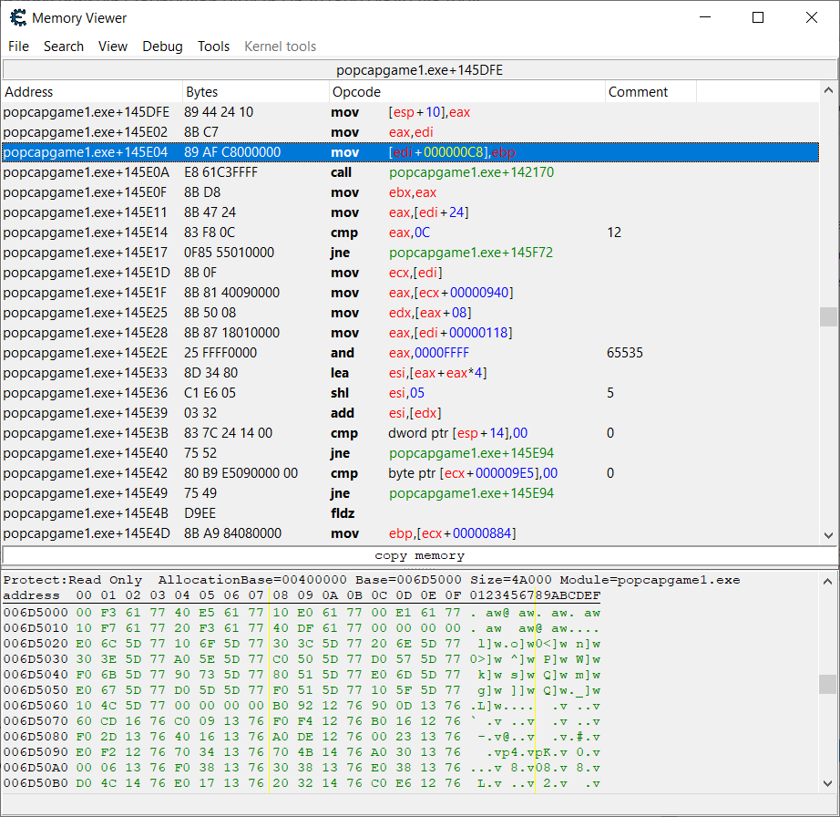Select the mov ebp,[ecx+00000884] row
Image resolution: width=840 pixels, height=817 pixels.
click(x=410, y=533)
